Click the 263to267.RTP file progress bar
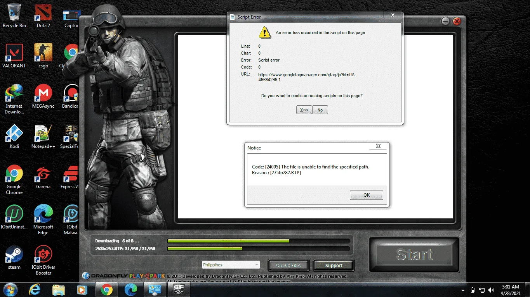The image size is (530, 297). coord(258,249)
